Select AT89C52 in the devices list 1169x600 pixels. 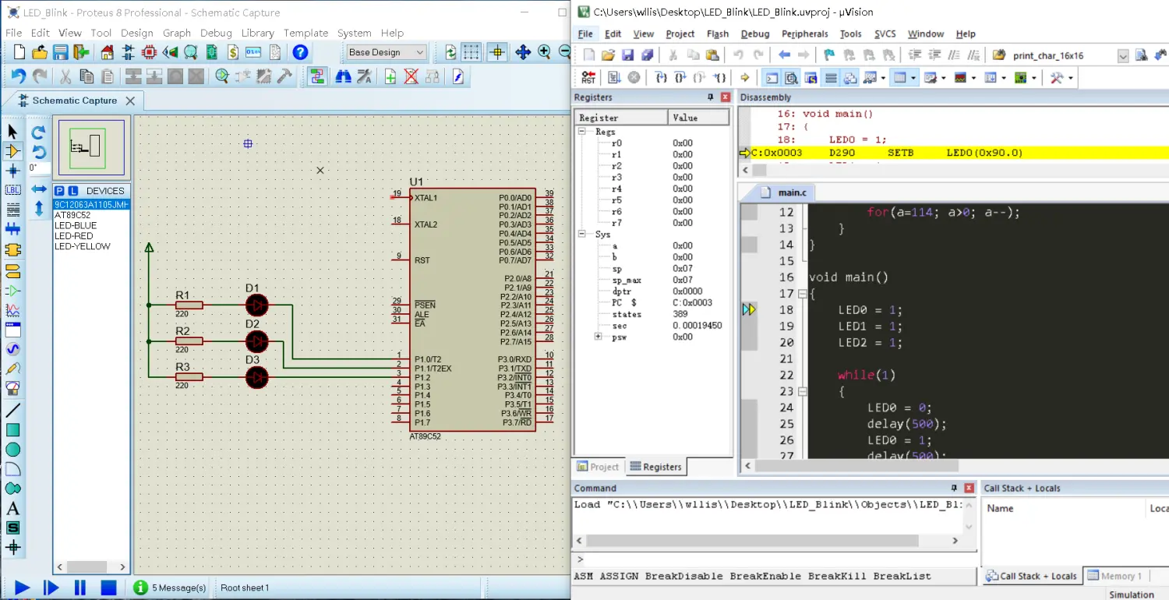72,215
